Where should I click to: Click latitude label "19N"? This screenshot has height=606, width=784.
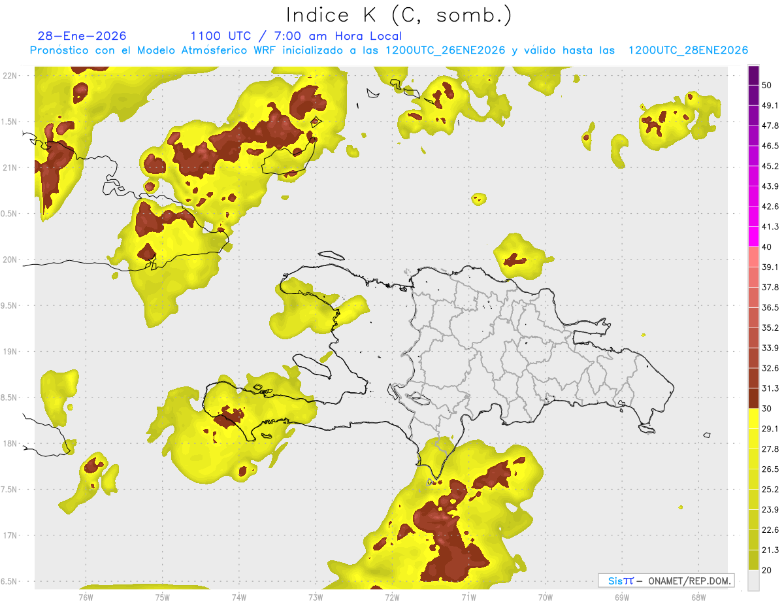[x=10, y=352]
